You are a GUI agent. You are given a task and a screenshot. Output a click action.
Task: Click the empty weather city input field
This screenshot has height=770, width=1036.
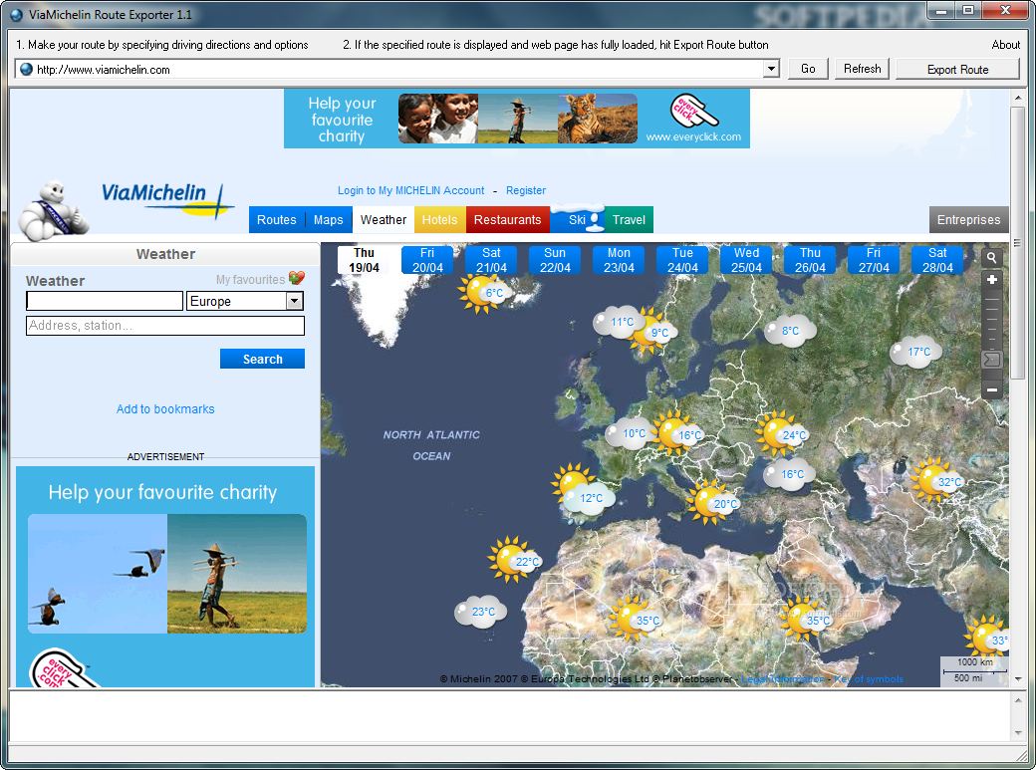pyautogui.click(x=105, y=301)
